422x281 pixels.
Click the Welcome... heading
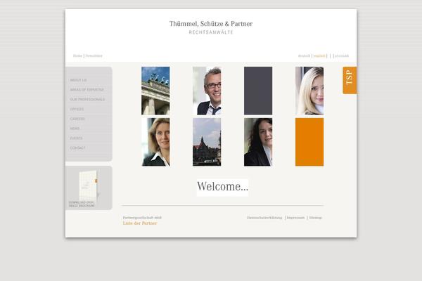(x=222, y=187)
